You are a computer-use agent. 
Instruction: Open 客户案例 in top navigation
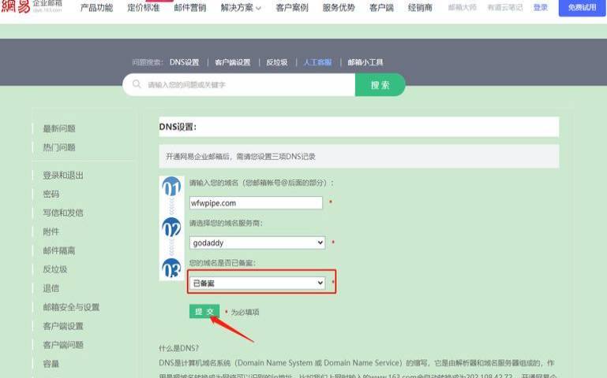pos(292,7)
